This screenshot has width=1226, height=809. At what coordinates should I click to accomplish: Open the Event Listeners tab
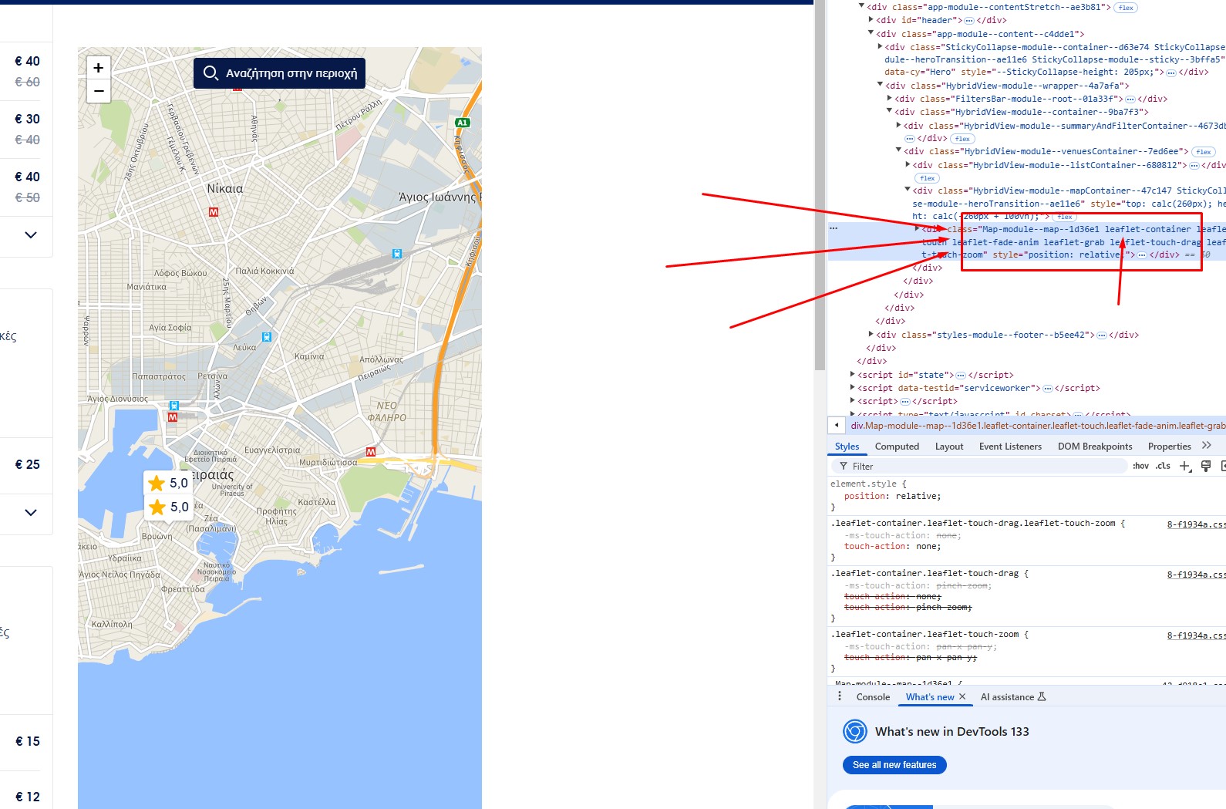tap(1010, 447)
